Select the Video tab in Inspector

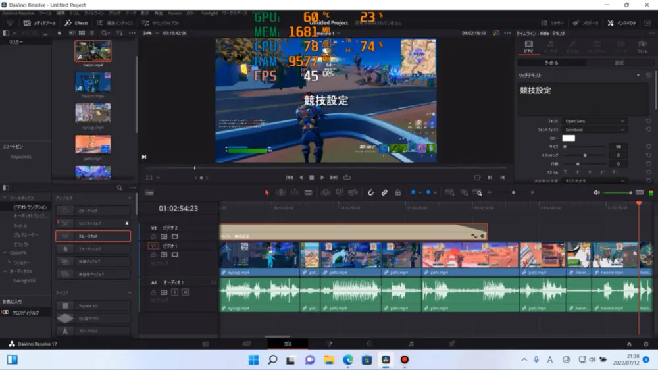coord(529,46)
